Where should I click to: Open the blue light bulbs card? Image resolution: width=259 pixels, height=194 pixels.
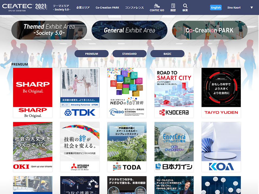click(221, 185)
